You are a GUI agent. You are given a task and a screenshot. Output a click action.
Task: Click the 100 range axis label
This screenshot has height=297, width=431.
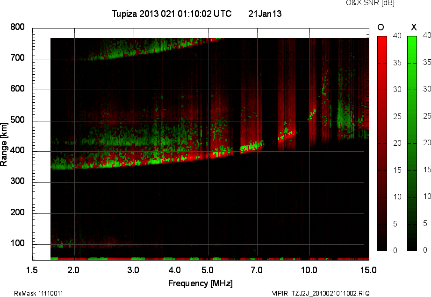[17, 243]
